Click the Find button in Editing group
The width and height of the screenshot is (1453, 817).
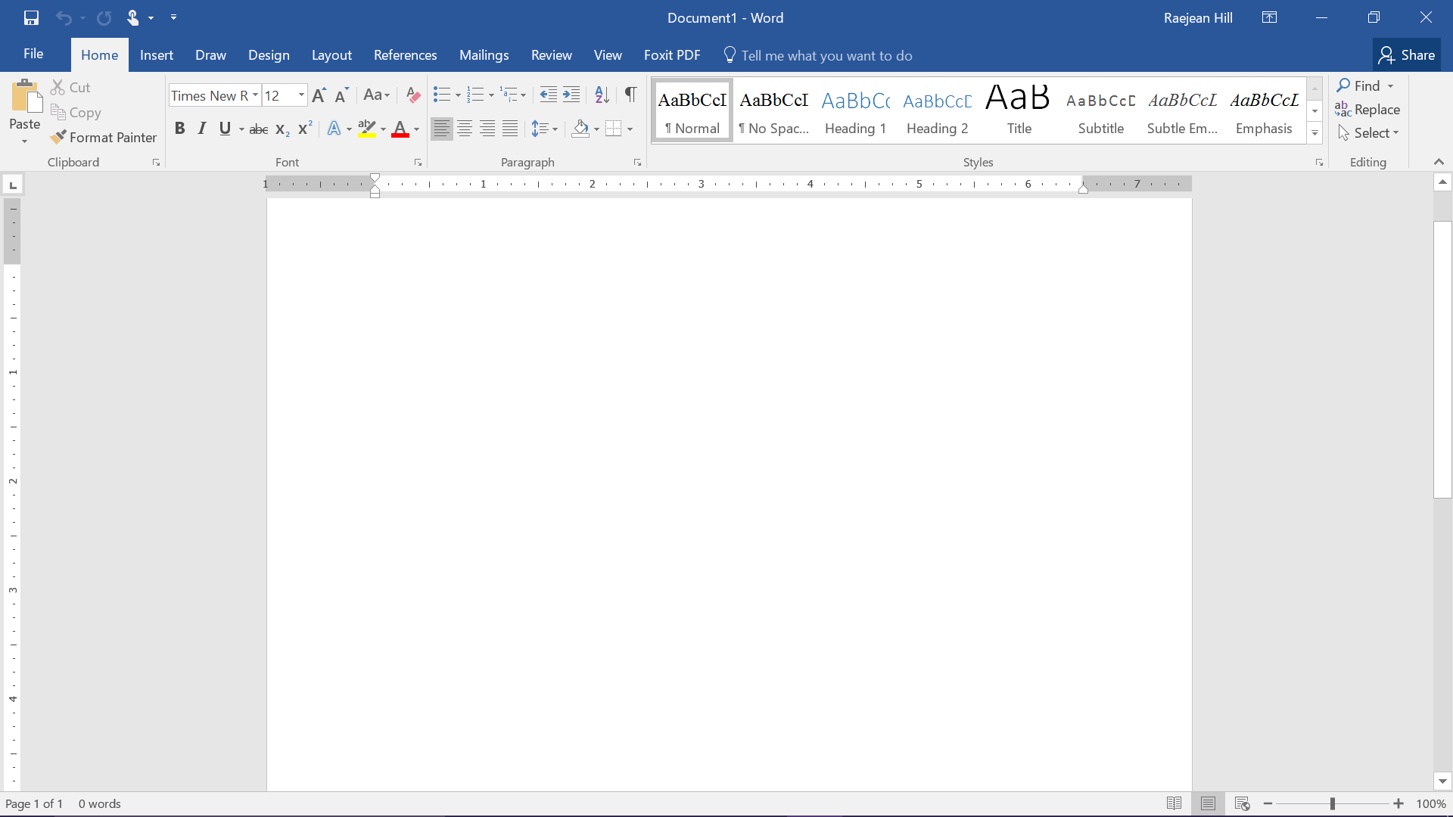(1360, 85)
